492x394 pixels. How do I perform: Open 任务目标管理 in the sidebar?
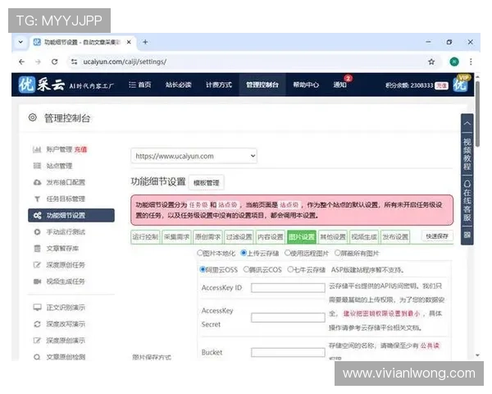(59, 199)
